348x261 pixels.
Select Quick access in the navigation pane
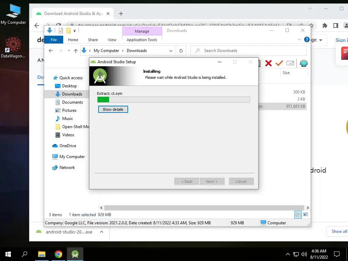point(68,78)
